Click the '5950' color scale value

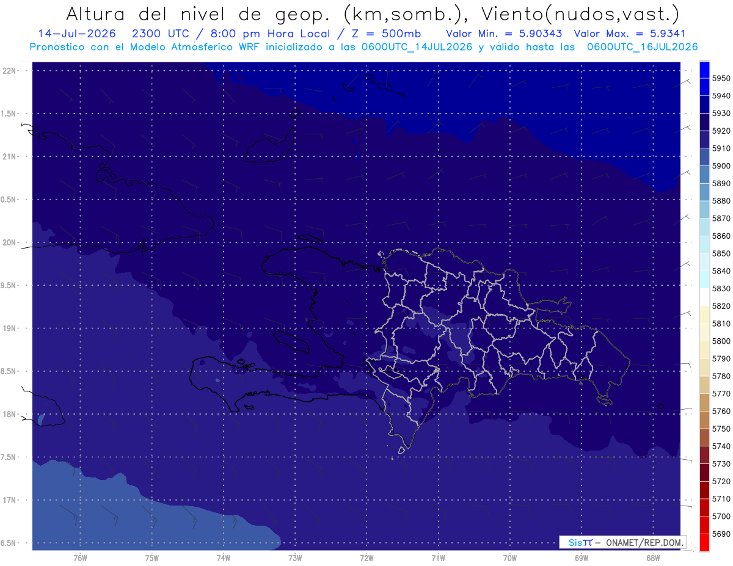click(x=721, y=78)
